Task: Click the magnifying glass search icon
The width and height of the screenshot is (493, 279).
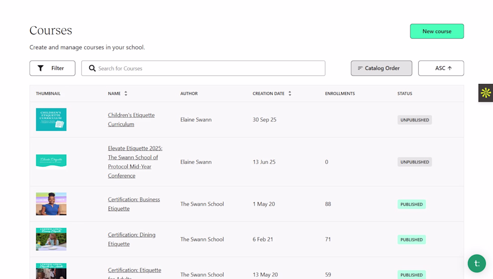Action: tap(92, 68)
